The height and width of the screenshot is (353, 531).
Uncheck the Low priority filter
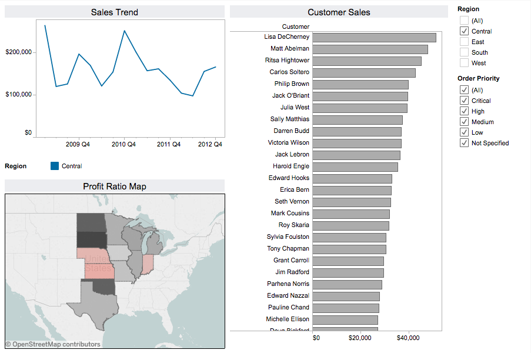tap(464, 132)
